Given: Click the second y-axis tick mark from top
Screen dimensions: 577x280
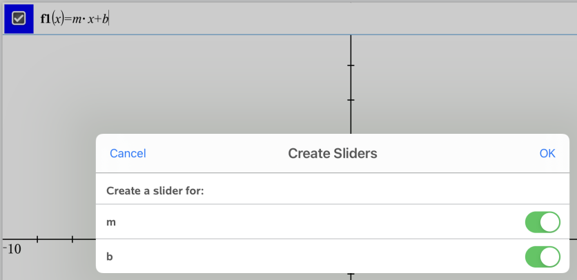Looking at the screenshot, I should [x=351, y=100].
